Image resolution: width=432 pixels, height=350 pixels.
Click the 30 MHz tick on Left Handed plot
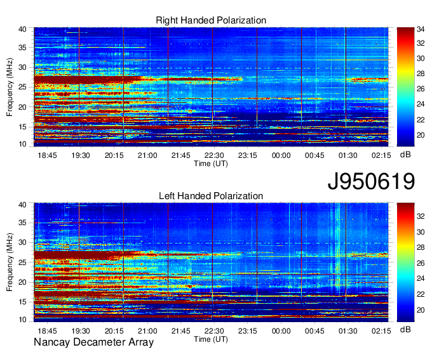pyautogui.click(x=22, y=243)
